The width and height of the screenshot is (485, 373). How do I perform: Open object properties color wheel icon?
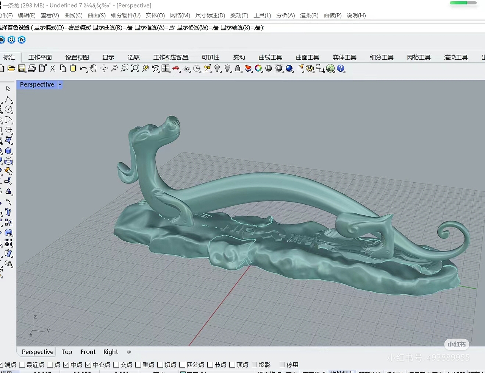258,68
